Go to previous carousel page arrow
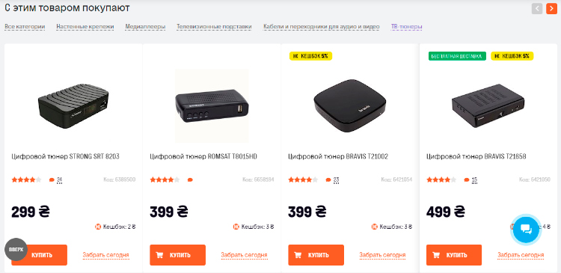 pos(537,8)
